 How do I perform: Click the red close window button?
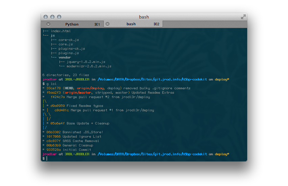pyautogui.click(x=46, y=17)
